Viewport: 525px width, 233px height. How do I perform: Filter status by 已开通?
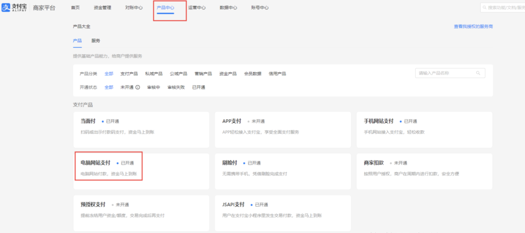click(x=198, y=87)
